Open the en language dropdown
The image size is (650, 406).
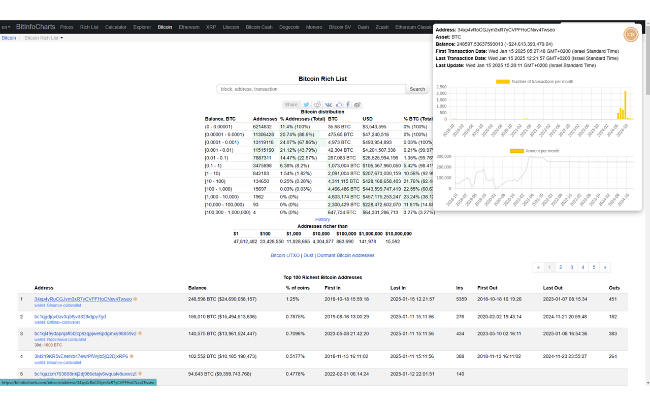6,27
